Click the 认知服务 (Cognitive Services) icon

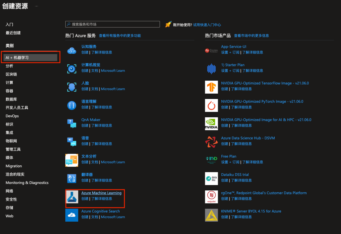pyautogui.click(x=72, y=51)
